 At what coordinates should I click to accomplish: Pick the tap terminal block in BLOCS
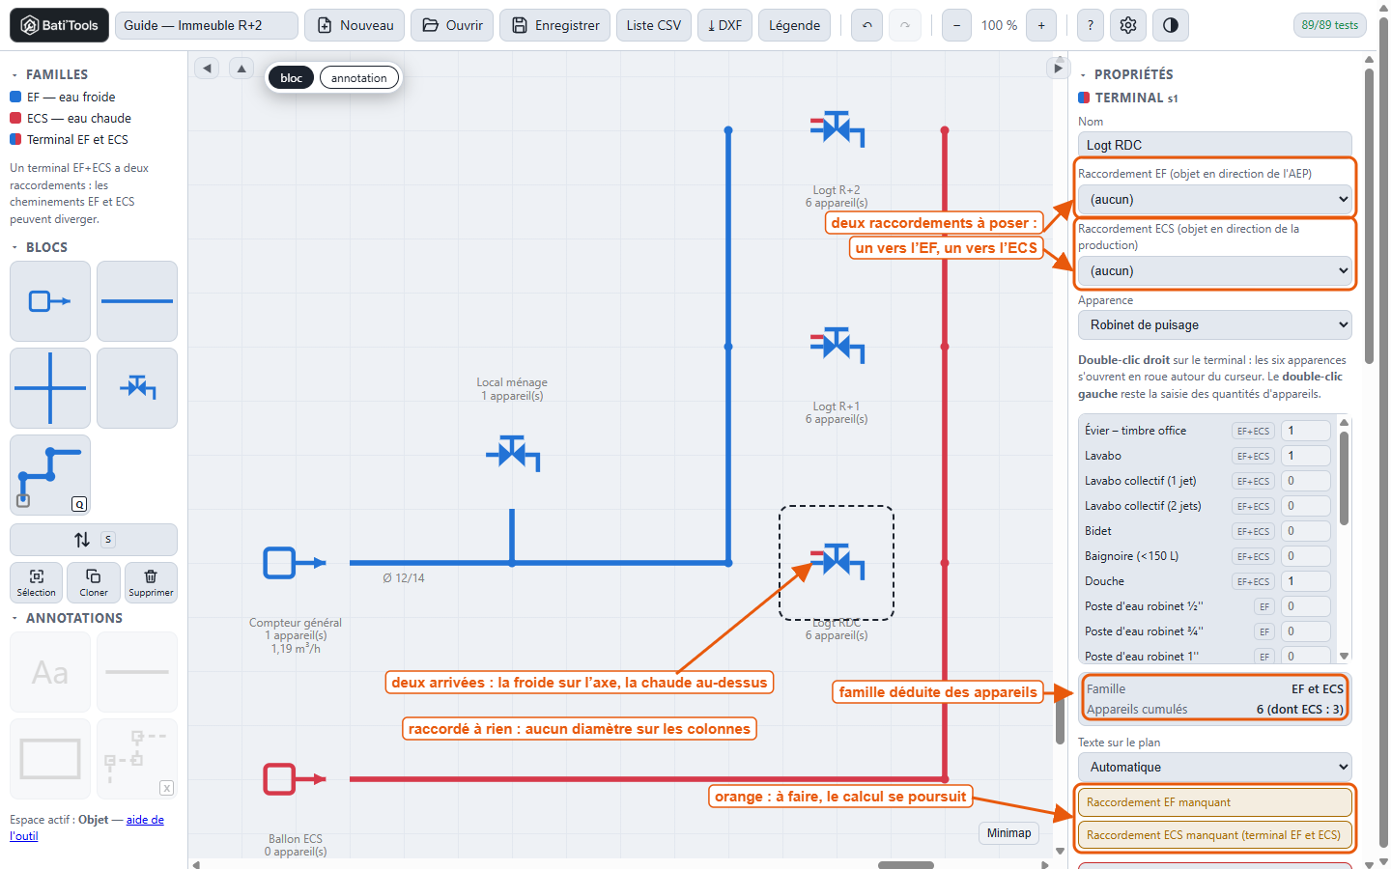(x=137, y=388)
